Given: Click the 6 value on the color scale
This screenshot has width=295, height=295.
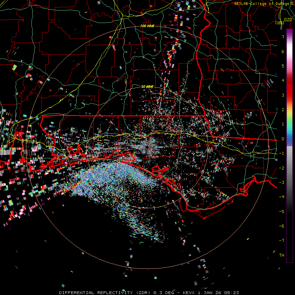Looking at the screenshot, I should pos(283,51).
